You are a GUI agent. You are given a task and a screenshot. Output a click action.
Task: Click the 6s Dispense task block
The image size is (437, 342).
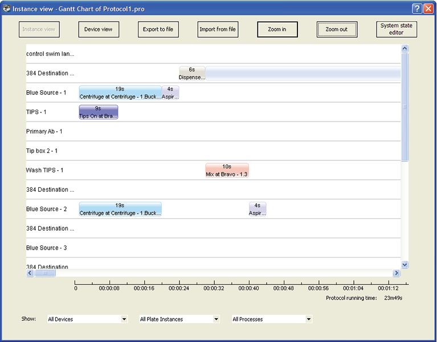[x=192, y=73]
